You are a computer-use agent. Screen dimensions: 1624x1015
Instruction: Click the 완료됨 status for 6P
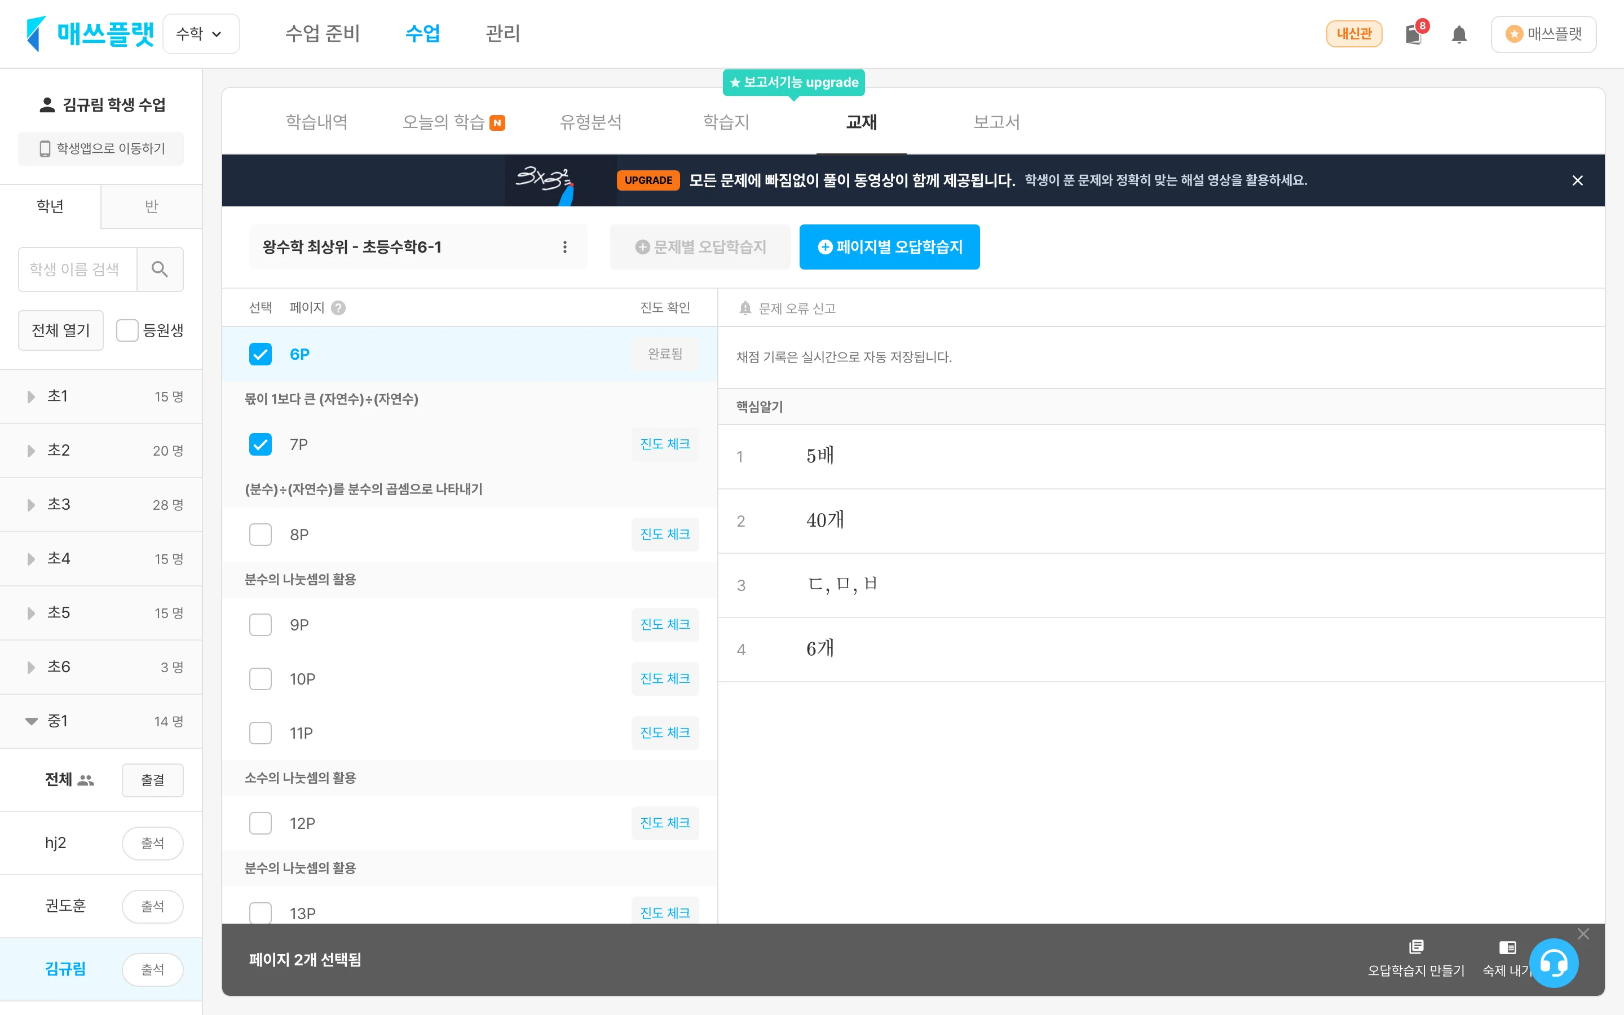tap(665, 354)
